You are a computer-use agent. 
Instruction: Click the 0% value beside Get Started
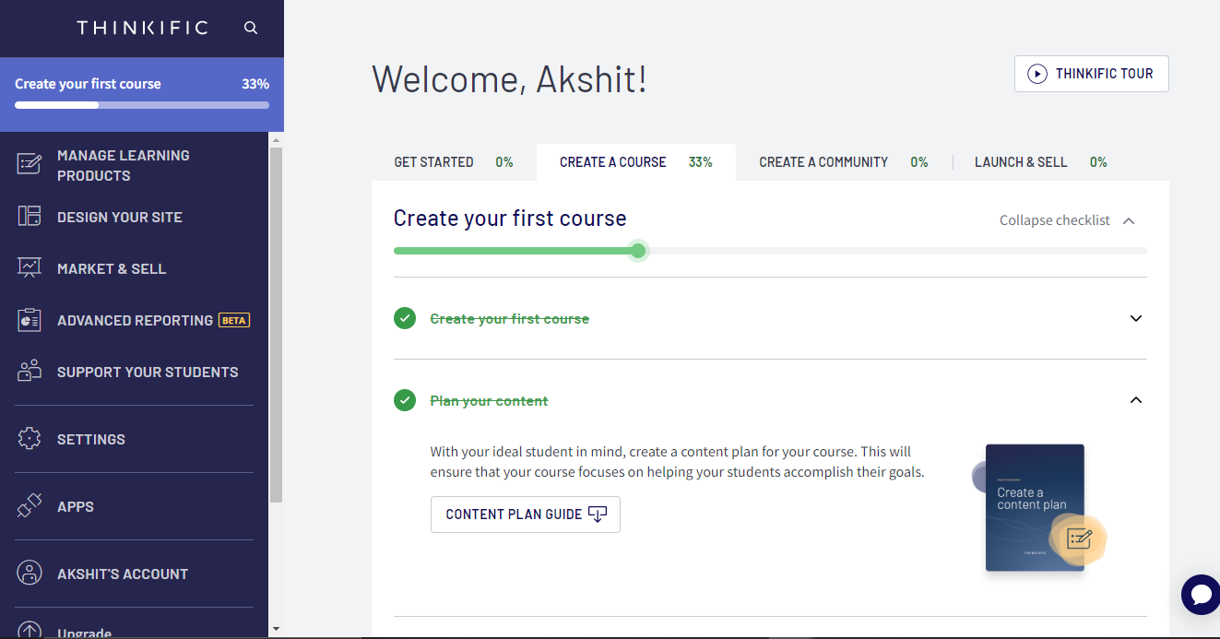pos(504,162)
